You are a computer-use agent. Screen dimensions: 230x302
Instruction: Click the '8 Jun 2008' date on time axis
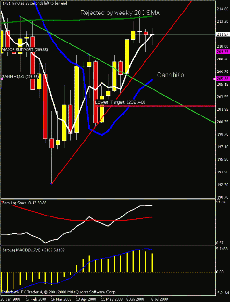136,299
